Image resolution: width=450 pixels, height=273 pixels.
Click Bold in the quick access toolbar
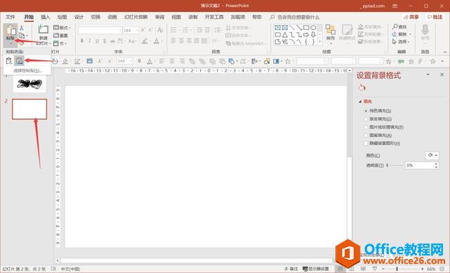139,61
